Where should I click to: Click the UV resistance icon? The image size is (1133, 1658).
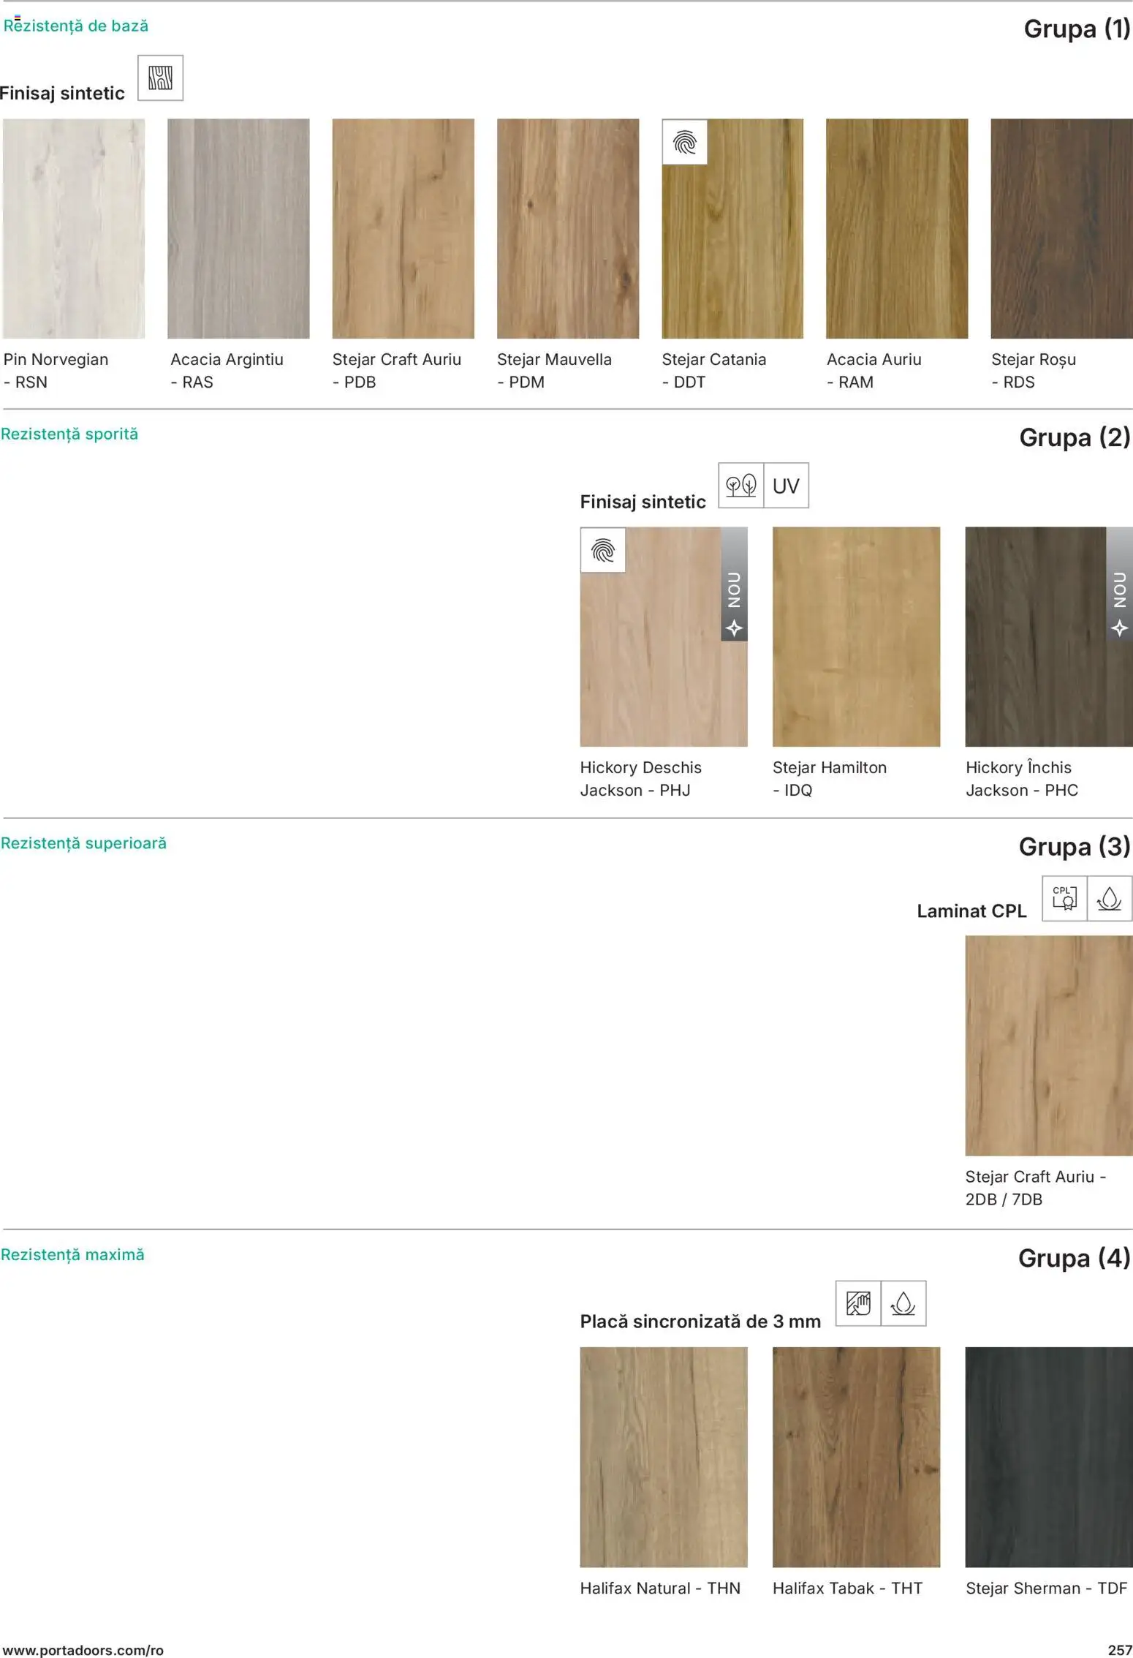(x=786, y=485)
